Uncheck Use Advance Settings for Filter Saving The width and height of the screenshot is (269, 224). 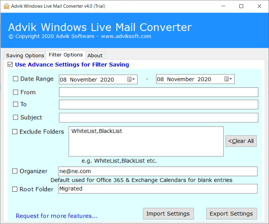pyautogui.click(x=10, y=65)
